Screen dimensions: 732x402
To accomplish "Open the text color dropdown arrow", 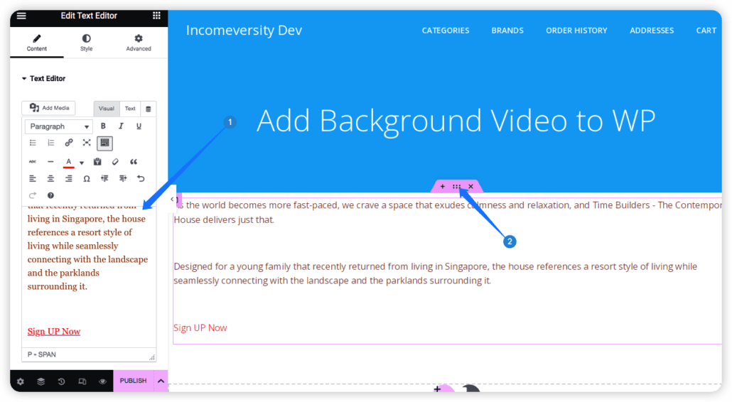I will click(82, 163).
